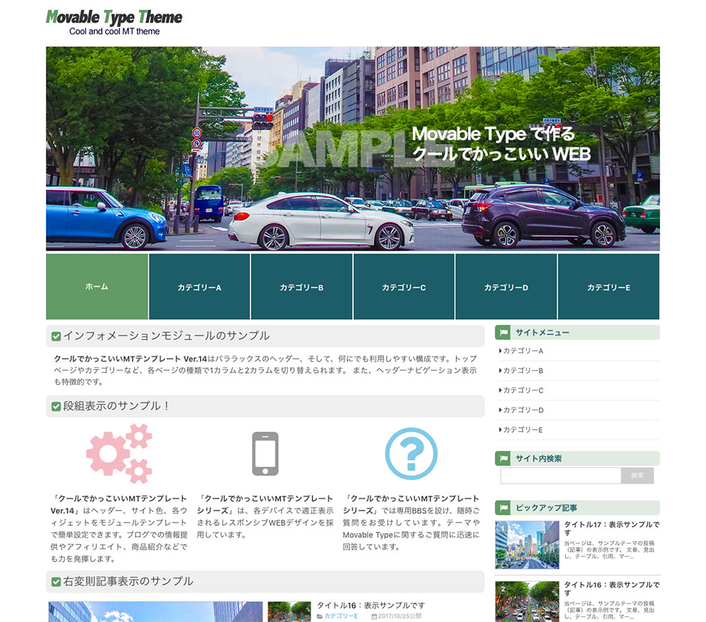Click the 2017/10/25公開 publish date
Image resolution: width=706 pixels, height=622 pixels.
tap(400, 616)
